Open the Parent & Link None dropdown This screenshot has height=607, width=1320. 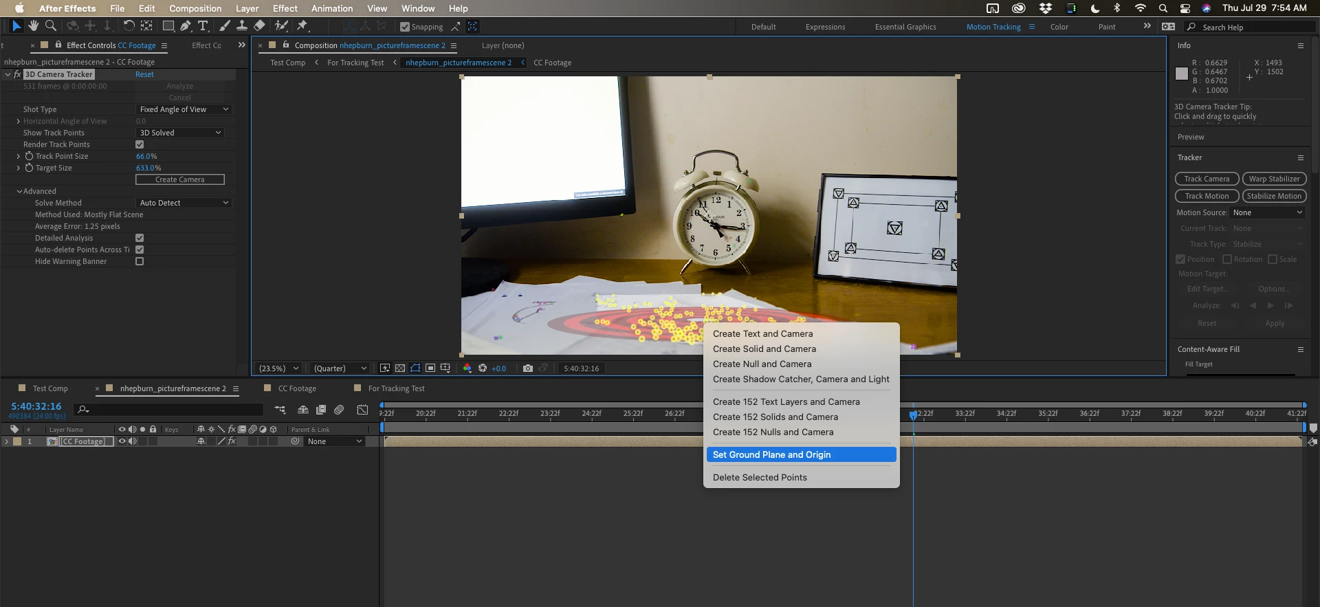click(x=334, y=441)
